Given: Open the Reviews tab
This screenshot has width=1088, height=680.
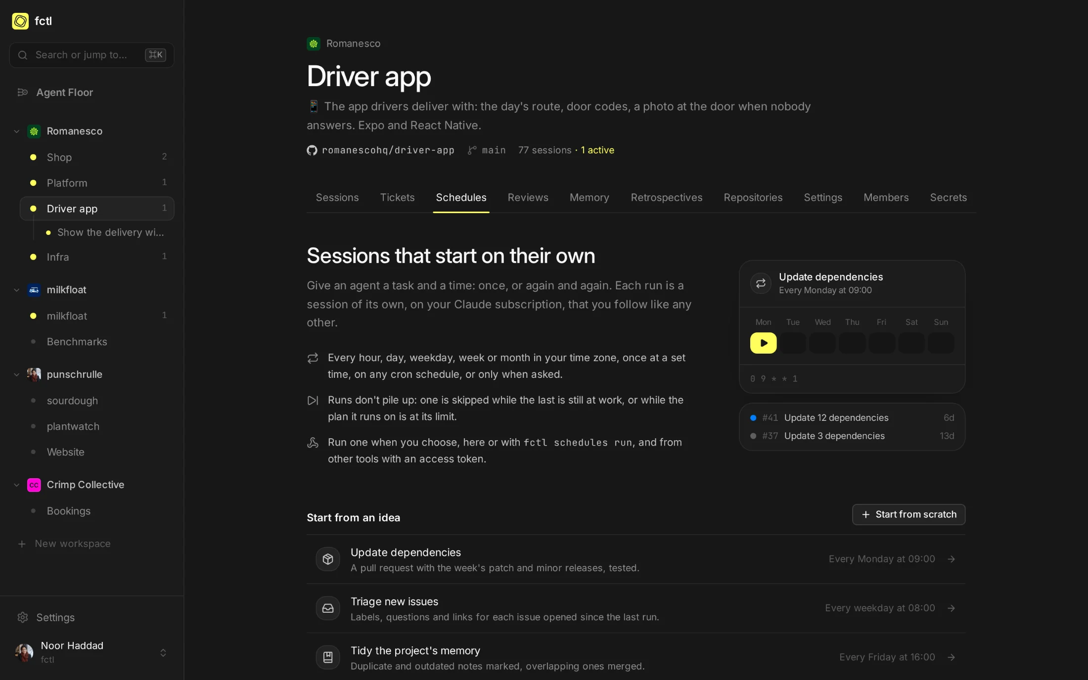Looking at the screenshot, I should (x=528, y=197).
